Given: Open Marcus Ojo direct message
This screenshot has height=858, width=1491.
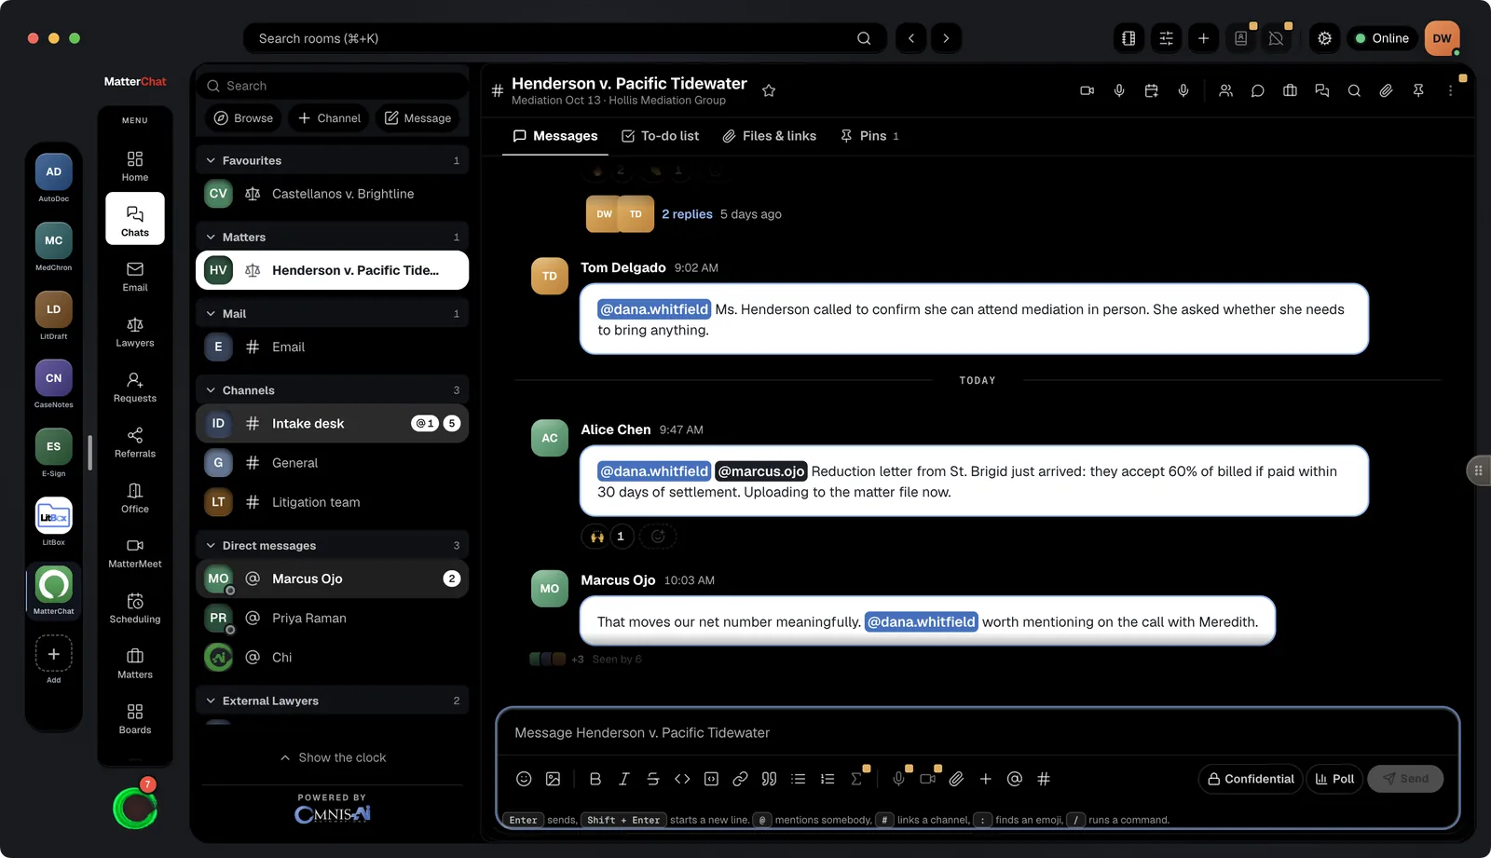Looking at the screenshot, I should point(333,579).
